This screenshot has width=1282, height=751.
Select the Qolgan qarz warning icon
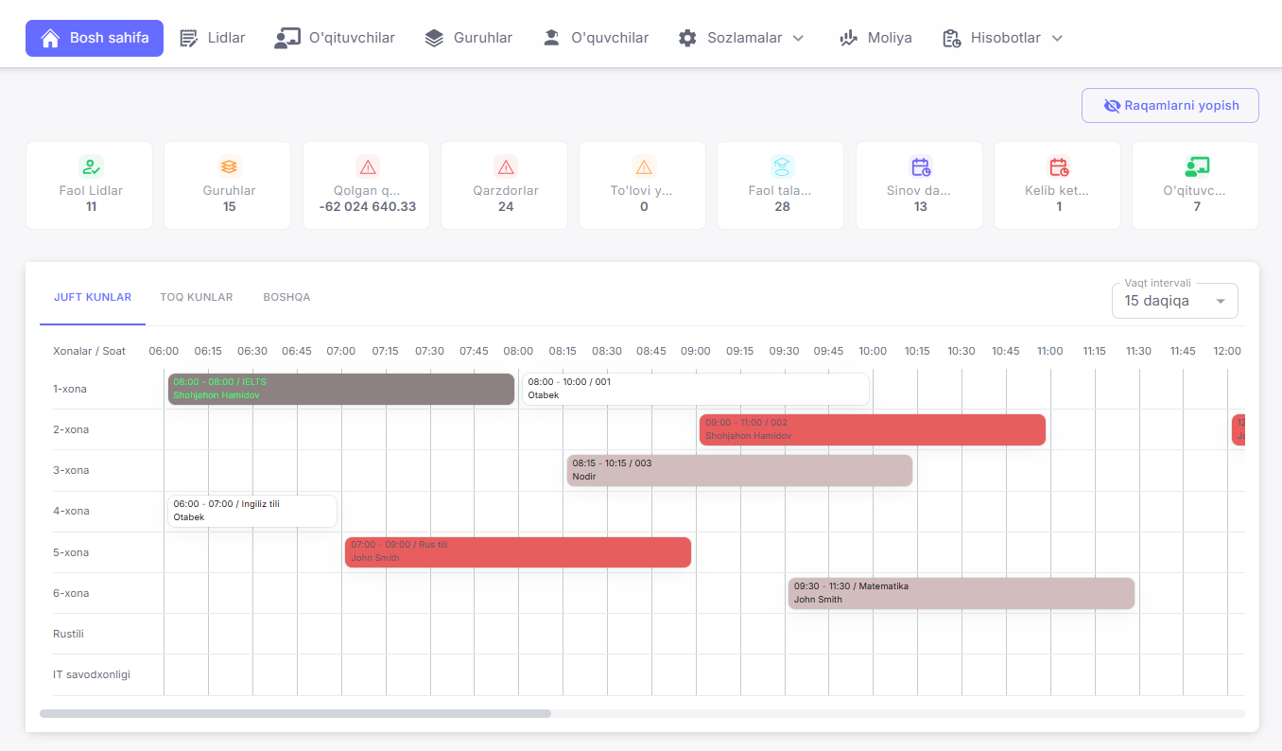tap(366, 166)
